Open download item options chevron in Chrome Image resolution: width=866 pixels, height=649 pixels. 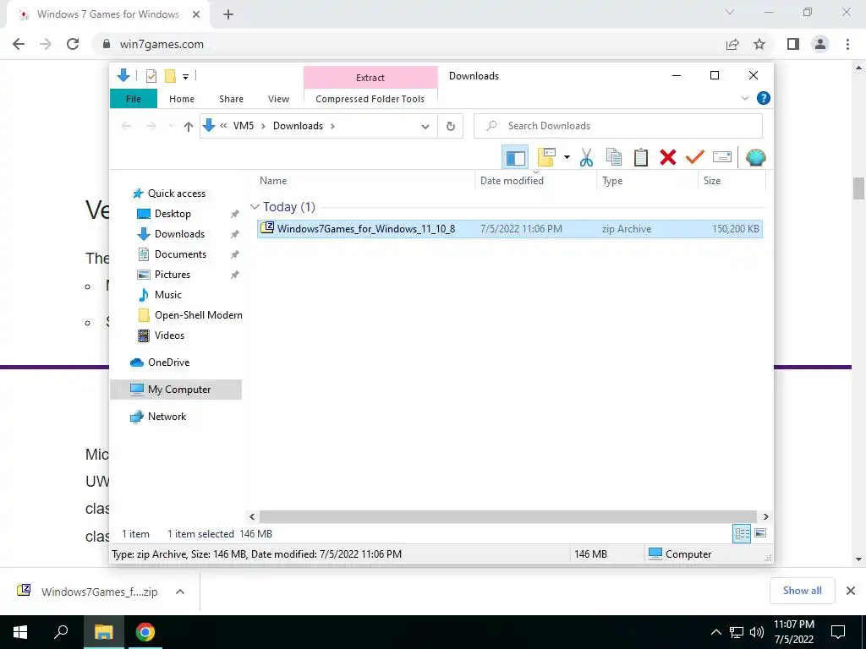(179, 592)
